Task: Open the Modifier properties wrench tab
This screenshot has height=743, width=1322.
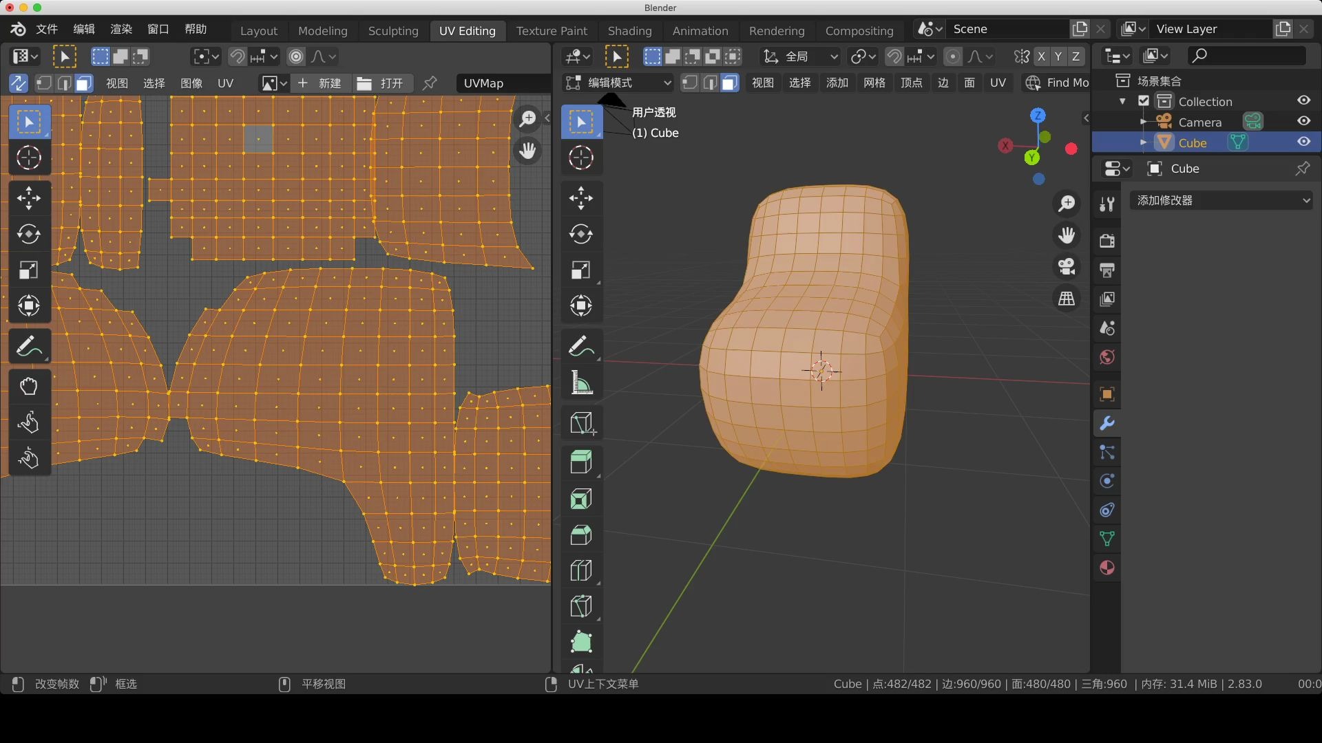Action: (1107, 424)
